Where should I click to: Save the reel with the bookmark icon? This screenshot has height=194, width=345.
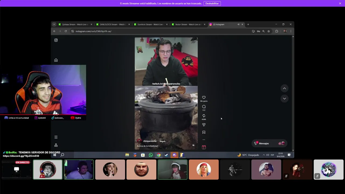click(x=204, y=132)
